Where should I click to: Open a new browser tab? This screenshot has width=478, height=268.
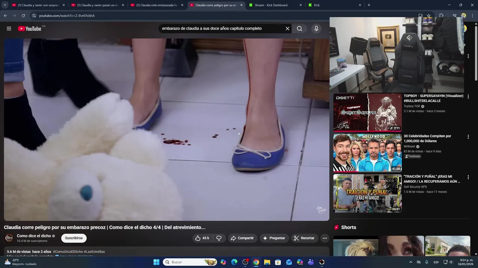(369, 5)
